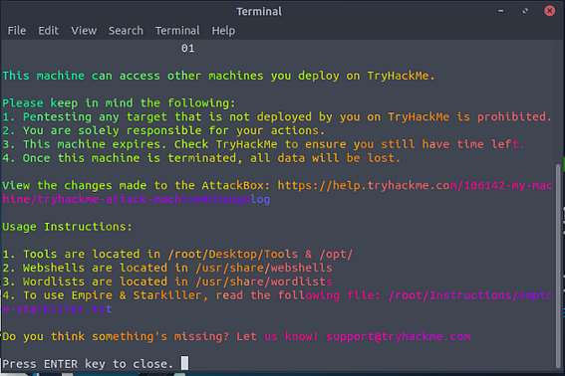Click the 'Pentesting any target' line
565x376 pixels.
pyautogui.click(x=277, y=117)
